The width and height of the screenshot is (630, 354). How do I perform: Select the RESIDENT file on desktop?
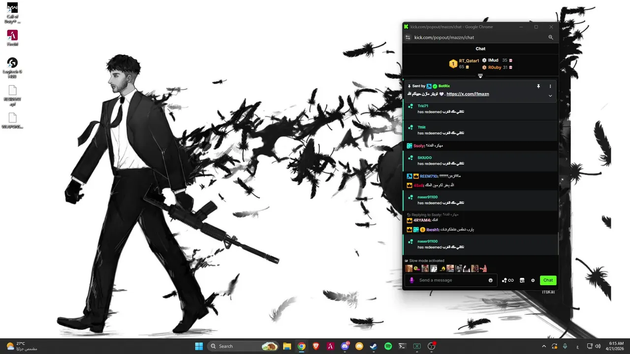click(12, 96)
